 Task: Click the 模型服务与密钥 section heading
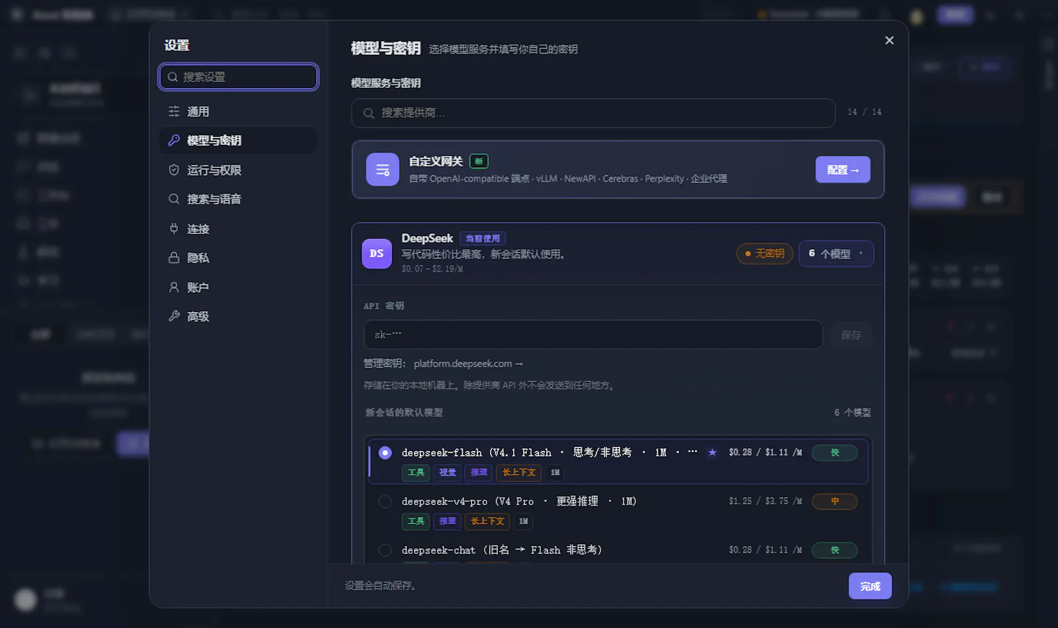(x=386, y=83)
